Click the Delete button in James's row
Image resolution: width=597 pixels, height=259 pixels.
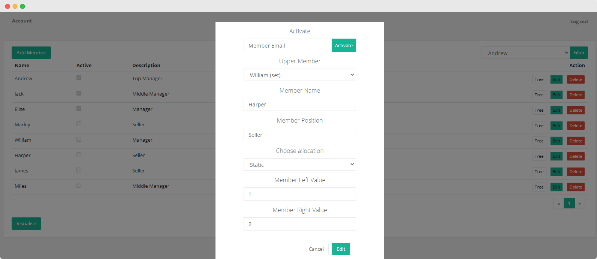pos(576,172)
